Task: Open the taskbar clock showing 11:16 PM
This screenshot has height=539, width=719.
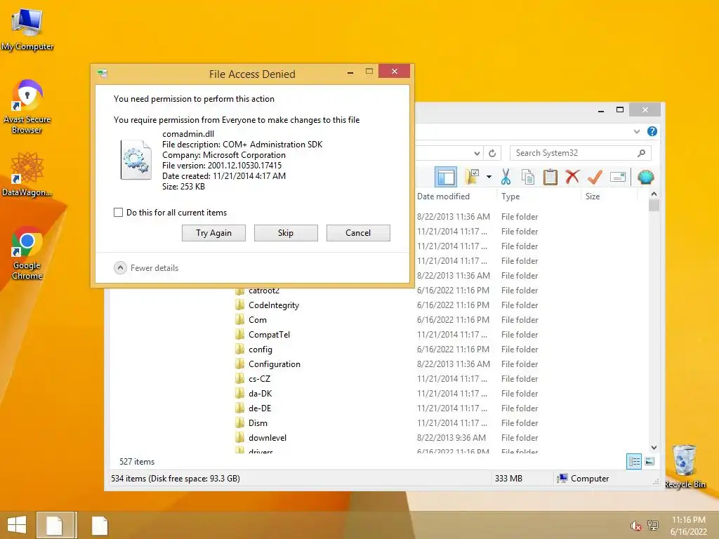Action: (688, 526)
